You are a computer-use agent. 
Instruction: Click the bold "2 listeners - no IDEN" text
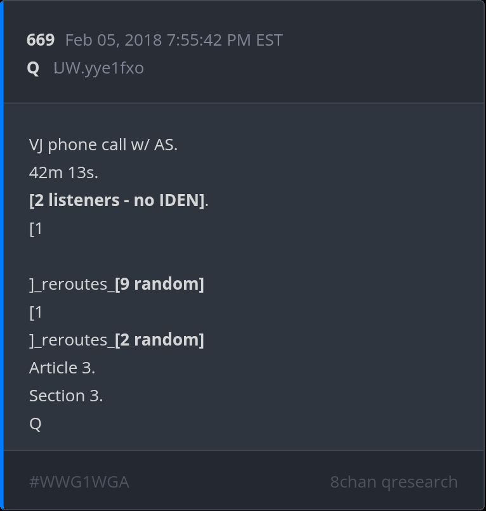[118, 200]
